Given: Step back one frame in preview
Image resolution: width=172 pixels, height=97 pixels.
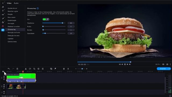Looking at the screenshot, I should tap(122, 64).
